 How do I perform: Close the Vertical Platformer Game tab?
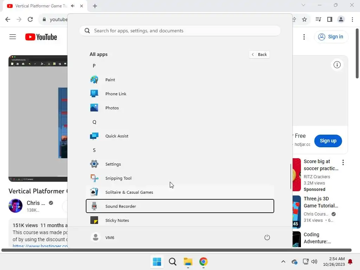click(82, 6)
